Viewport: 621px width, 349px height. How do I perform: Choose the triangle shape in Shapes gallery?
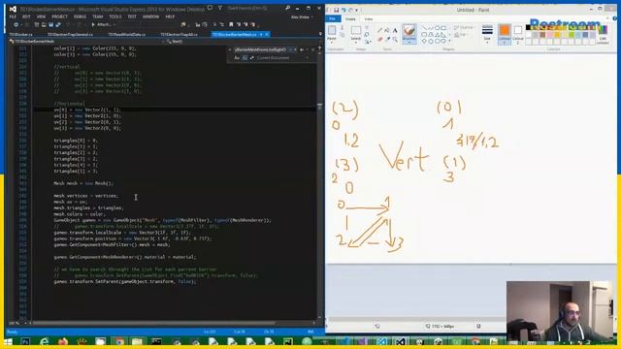click(438, 35)
